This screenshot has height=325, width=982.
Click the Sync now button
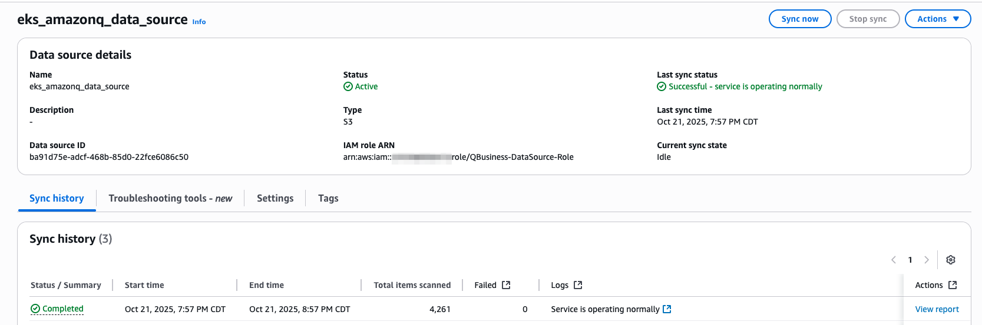[x=799, y=19]
